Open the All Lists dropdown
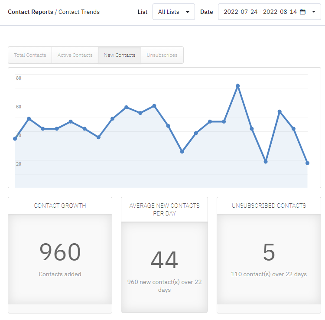Image resolution: width=325 pixels, height=320 pixels. tap(173, 12)
